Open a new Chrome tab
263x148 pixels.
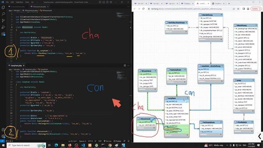coord(229,4)
